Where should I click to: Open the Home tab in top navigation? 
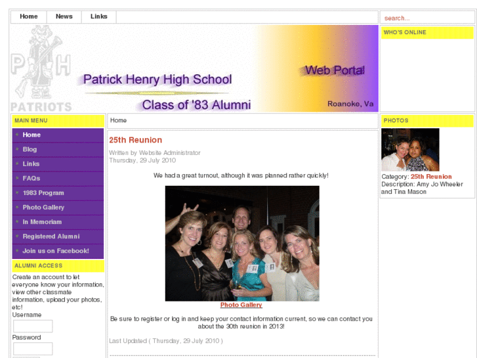point(29,17)
